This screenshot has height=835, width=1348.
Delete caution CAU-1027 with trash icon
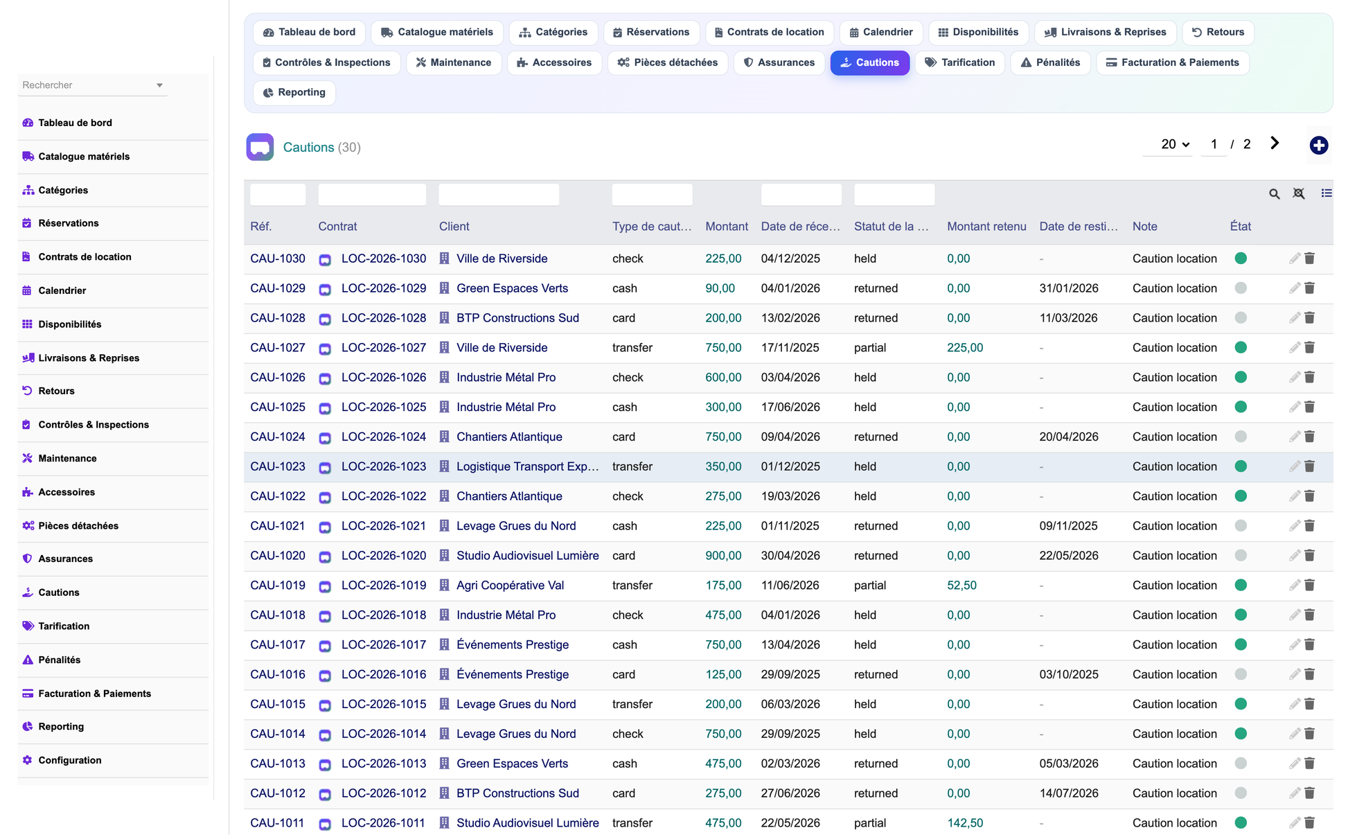[x=1309, y=348]
